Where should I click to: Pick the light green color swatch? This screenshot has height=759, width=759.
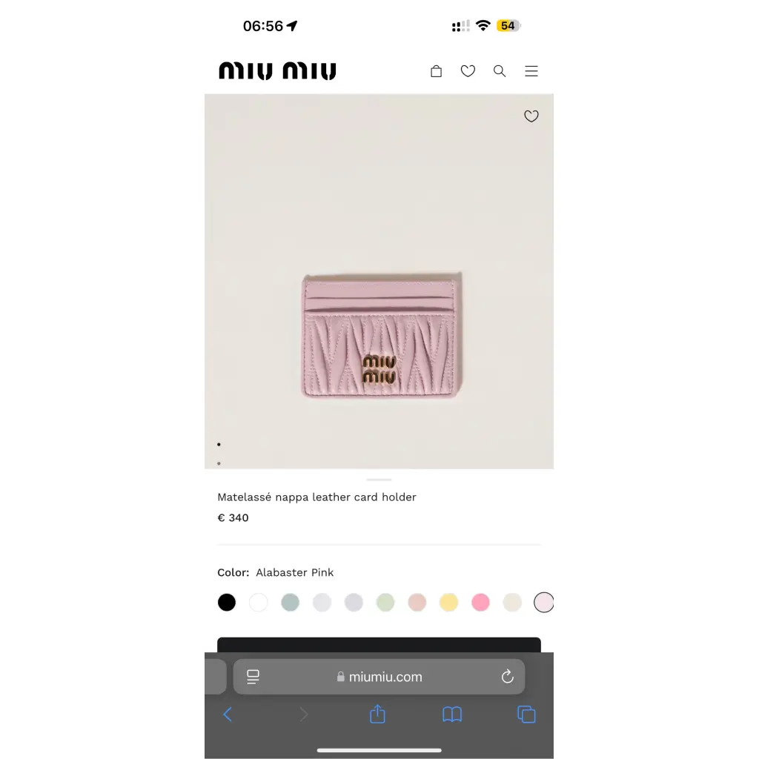pyautogui.click(x=385, y=602)
